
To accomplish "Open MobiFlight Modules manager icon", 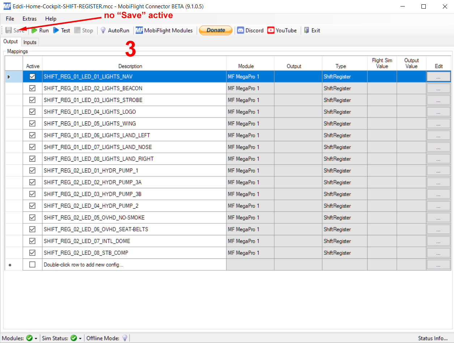I will (x=139, y=30).
